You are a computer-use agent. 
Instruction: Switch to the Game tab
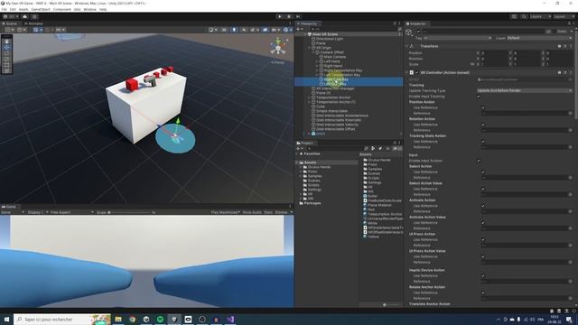click(9, 207)
